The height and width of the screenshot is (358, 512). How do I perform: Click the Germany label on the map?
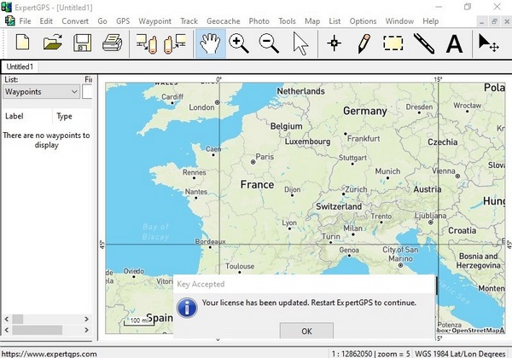point(365,111)
